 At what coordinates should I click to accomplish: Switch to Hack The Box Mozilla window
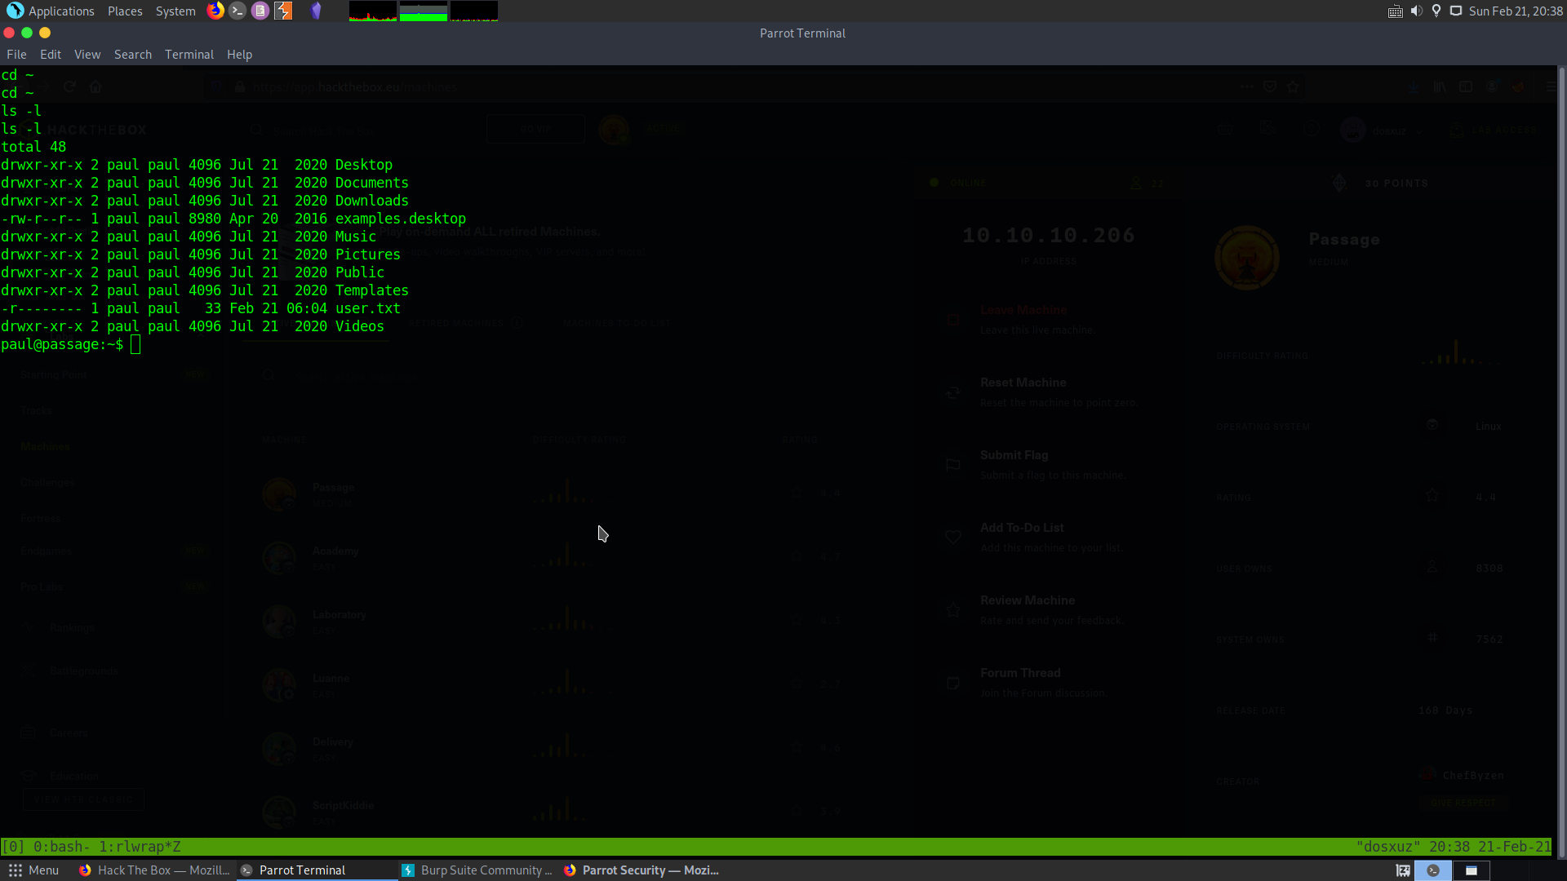[x=154, y=870]
